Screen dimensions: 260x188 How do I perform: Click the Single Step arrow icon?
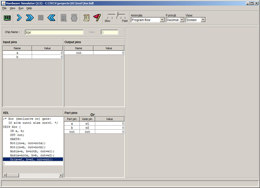19,18
